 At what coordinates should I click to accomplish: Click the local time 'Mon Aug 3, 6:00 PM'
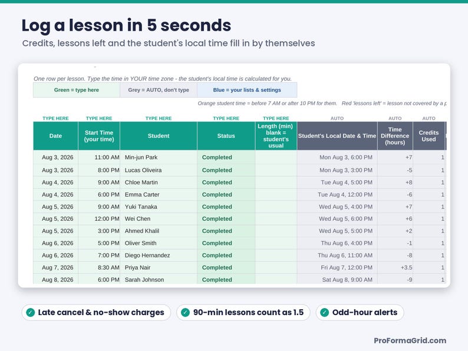coord(337,157)
